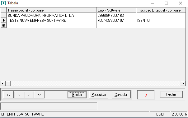The height and width of the screenshot is (118, 188).
Task: Click empty Inscricao Estadual cell for SONDA
Action: pos(161,16)
